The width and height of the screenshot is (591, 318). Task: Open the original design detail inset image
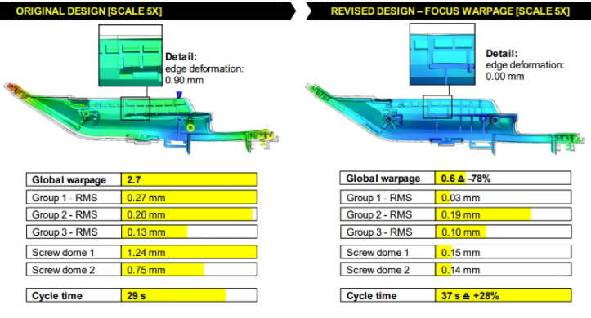(x=131, y=55)
